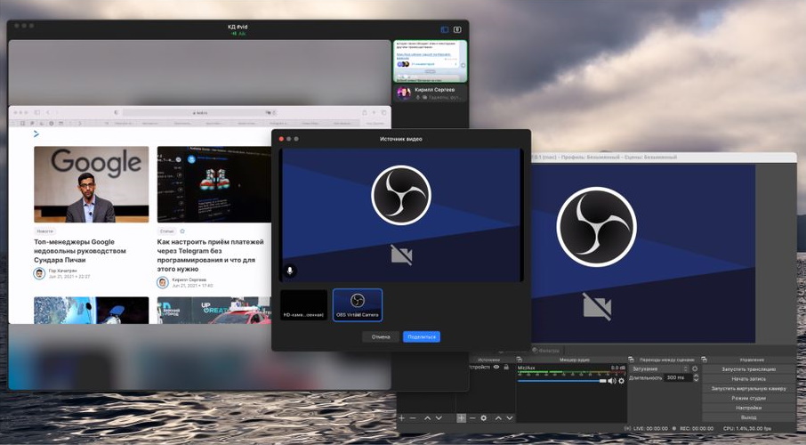Move the source down in the sources list
The image size is (806, 445).
(x=510, y=418)
